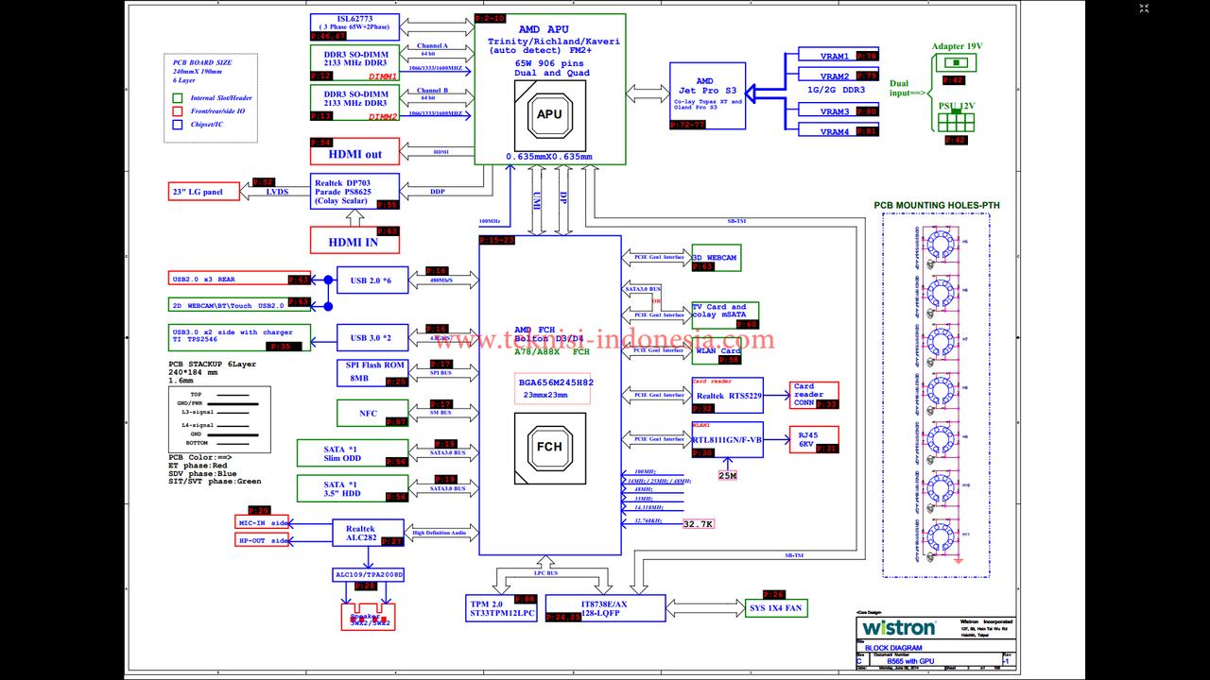Click the AMD Jet Pro S3 block
This screenshot has height=680, width=1210.
pyautogui.click(x=707, y=94)
